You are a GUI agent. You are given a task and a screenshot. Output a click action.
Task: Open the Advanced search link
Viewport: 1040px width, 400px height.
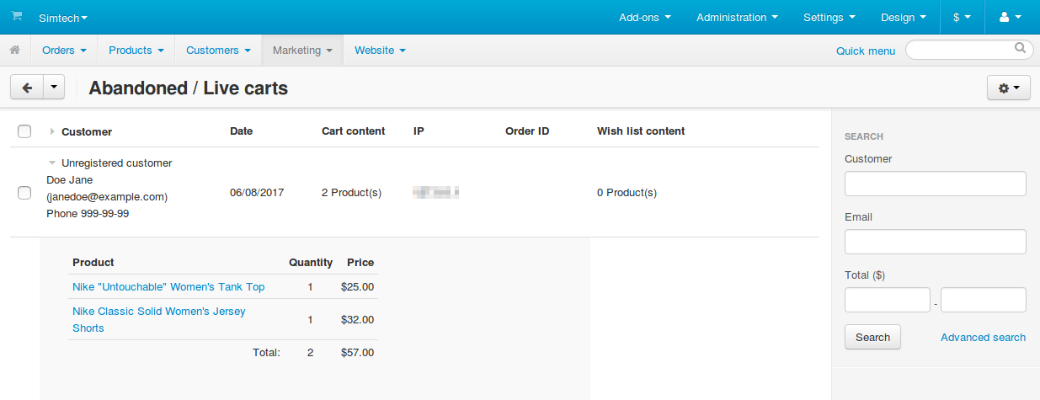[983, 338]
